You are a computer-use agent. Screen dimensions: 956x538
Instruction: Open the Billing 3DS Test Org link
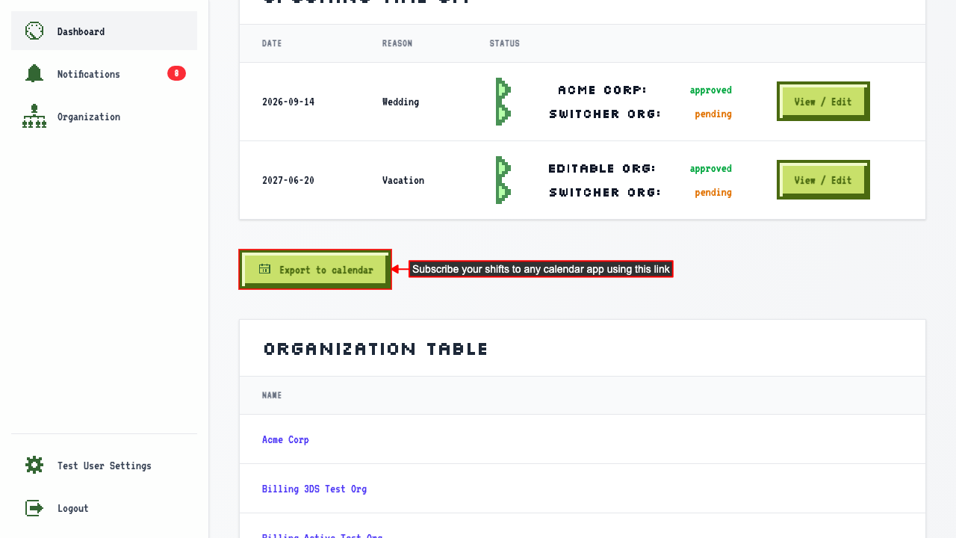[314, 489]
